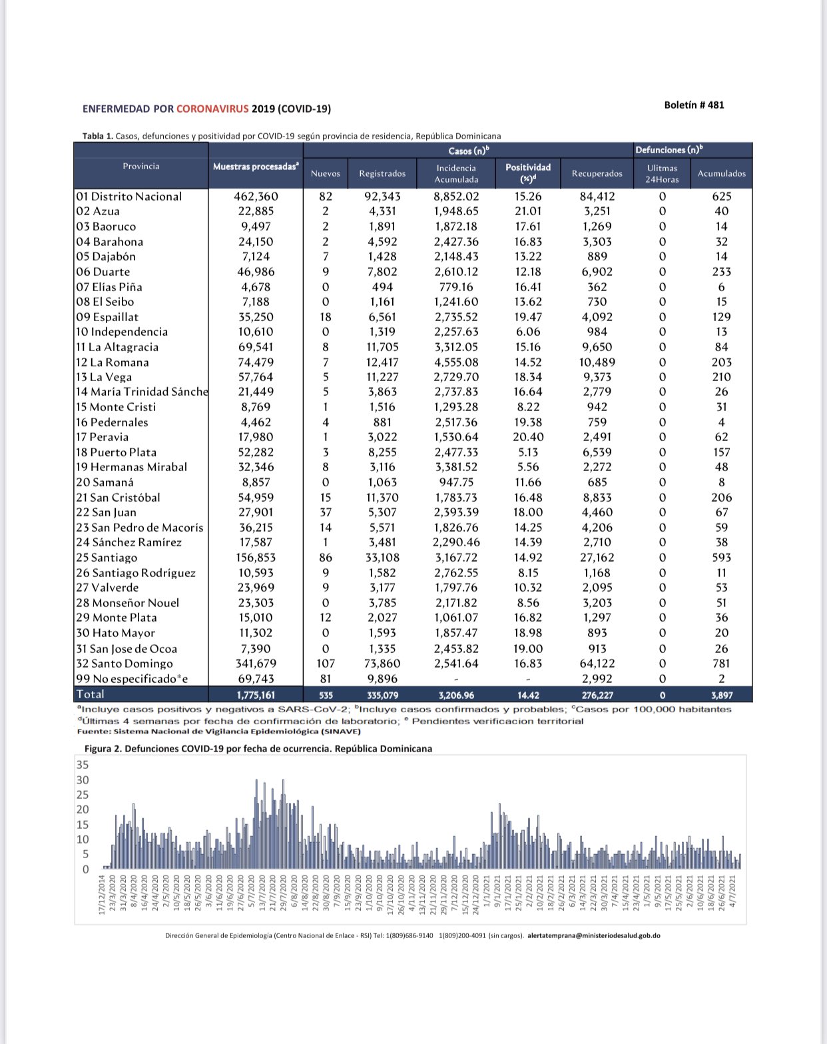
Task: Click the 'Registrados' column header
Action: (x=382, y=173)
